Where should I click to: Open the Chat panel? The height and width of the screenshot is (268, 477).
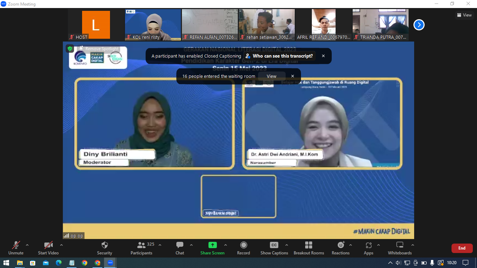click(180, 248)
